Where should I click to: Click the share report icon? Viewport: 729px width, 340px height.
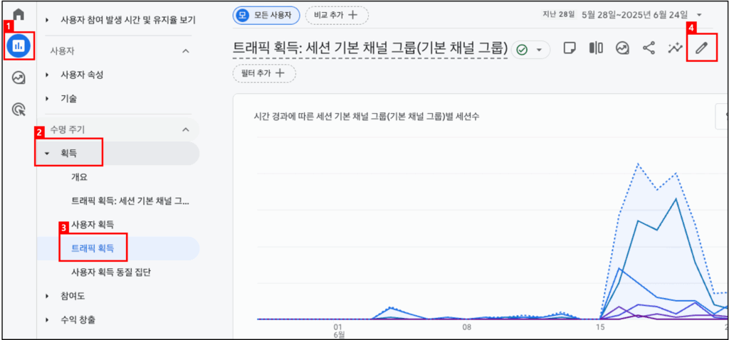pyautogui.click(x=649, y=48)
